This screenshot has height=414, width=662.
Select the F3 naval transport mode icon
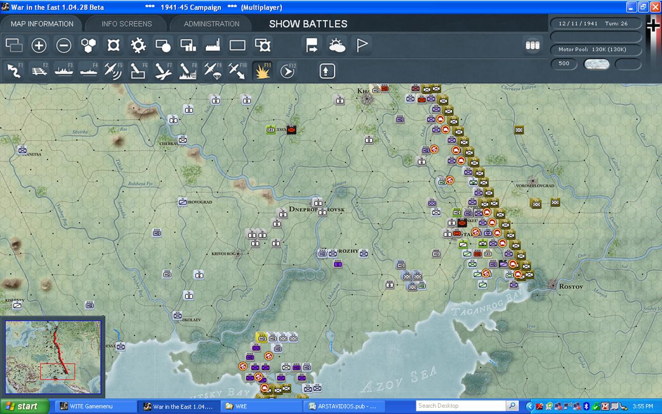[64, 71]
